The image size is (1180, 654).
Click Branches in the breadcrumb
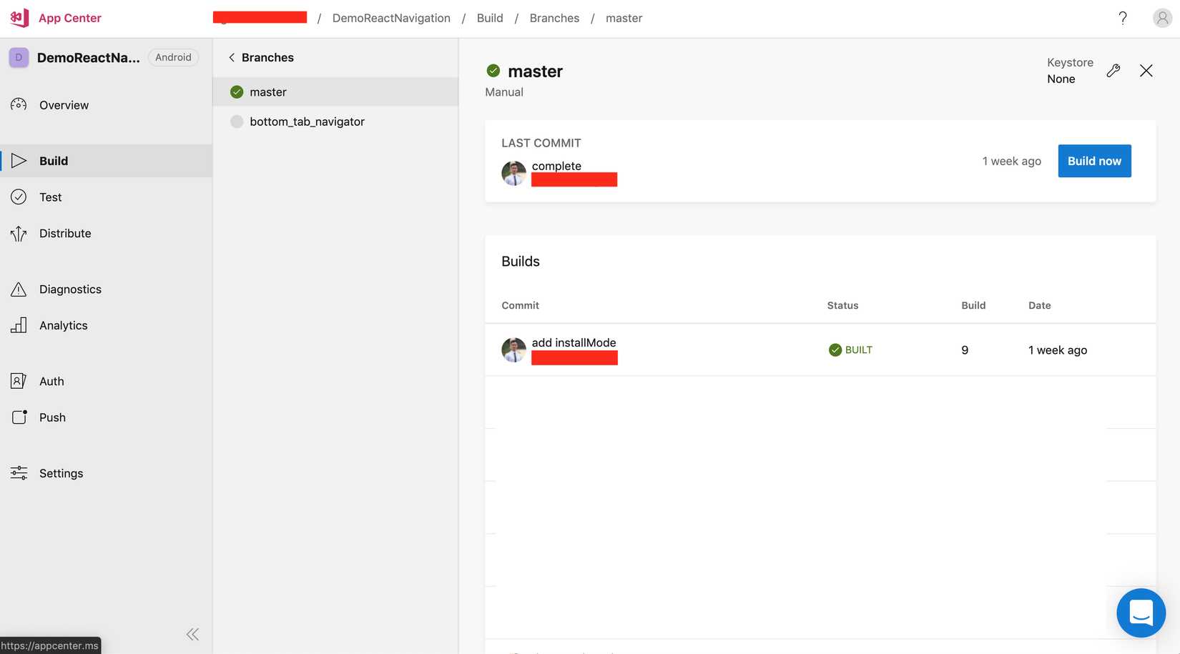tap(554, 18)
